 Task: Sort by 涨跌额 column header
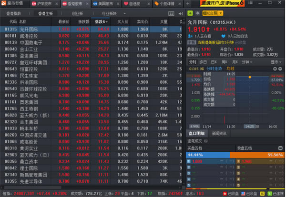[84, 22]
